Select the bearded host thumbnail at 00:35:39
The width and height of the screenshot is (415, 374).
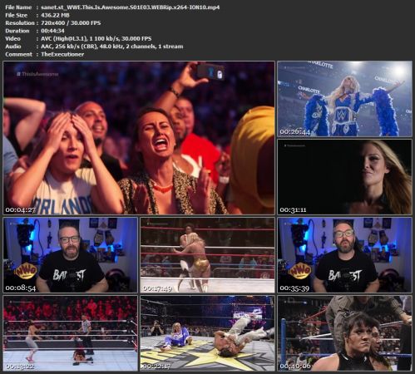pyautogui.click(x=345, y=255)
